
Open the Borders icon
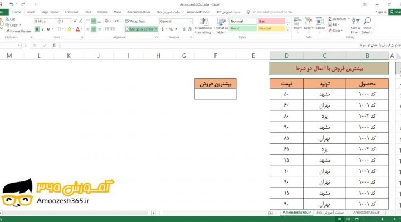coord(59,29)
